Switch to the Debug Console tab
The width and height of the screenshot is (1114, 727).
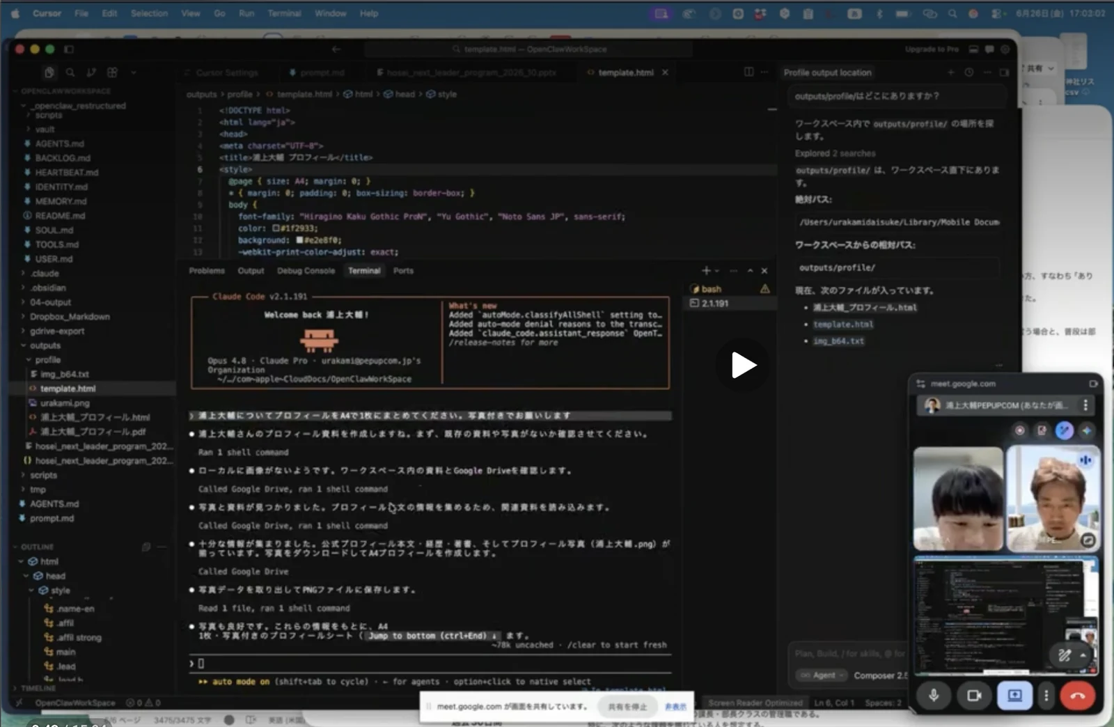pos(306,271)
